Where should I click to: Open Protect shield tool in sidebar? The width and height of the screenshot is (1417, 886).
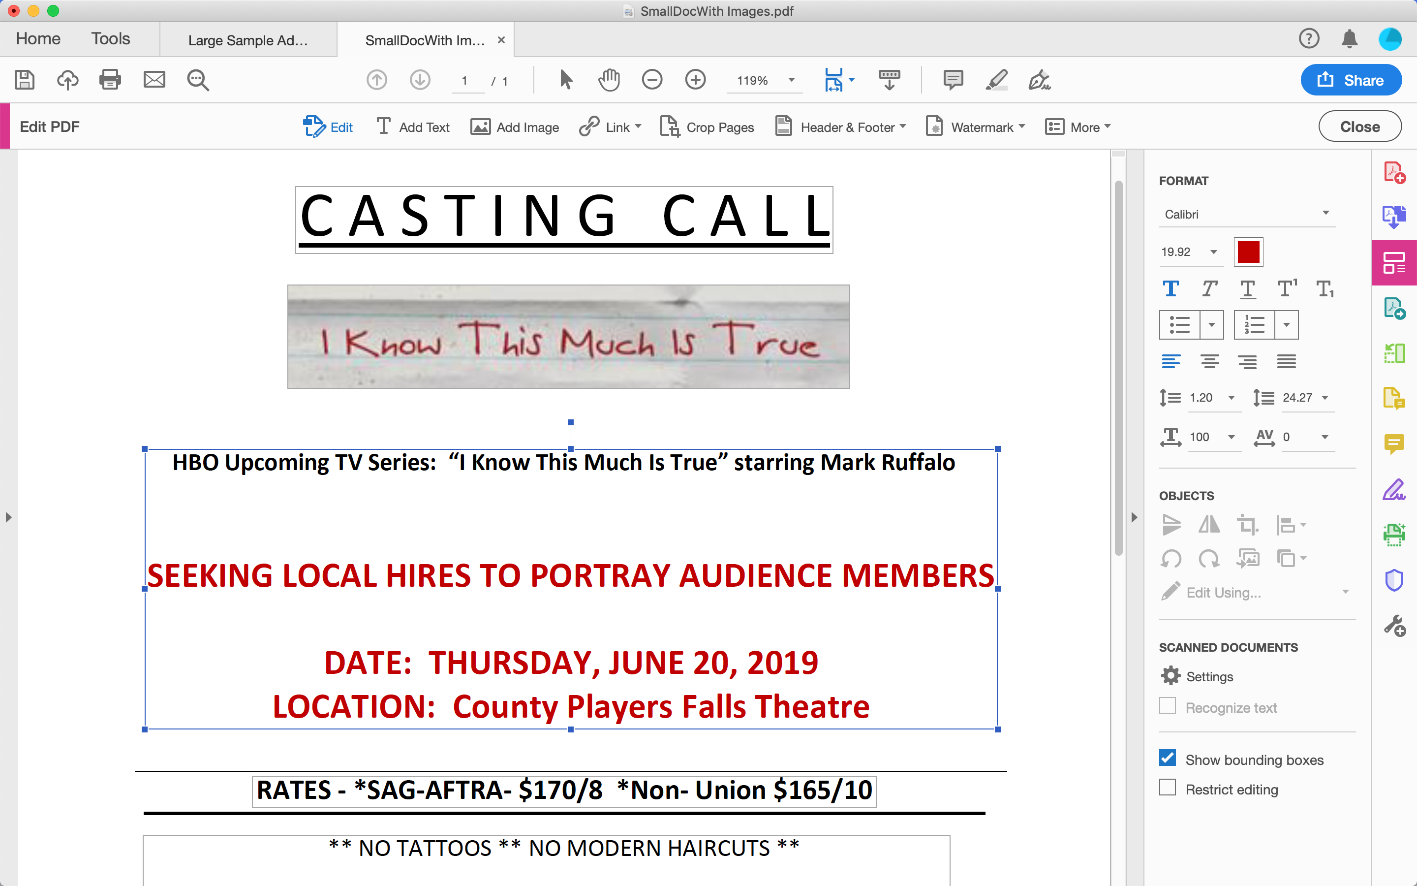click(x=1395, y=580)
